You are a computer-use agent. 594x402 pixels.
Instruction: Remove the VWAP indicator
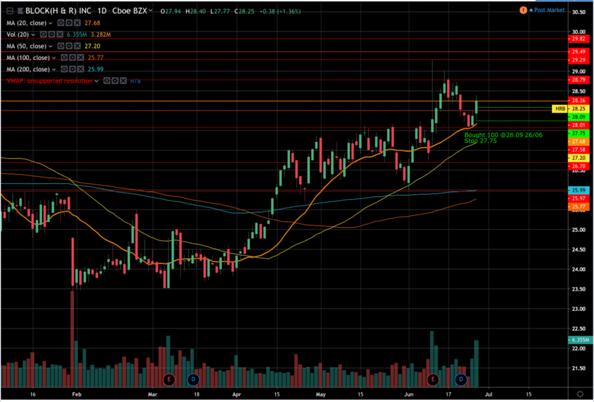point(123,81)
